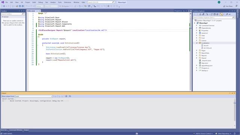This screenshot has width=240, height=135.
Task: Select zh-CHS.xml file in Localization
Action: (207, 48)
